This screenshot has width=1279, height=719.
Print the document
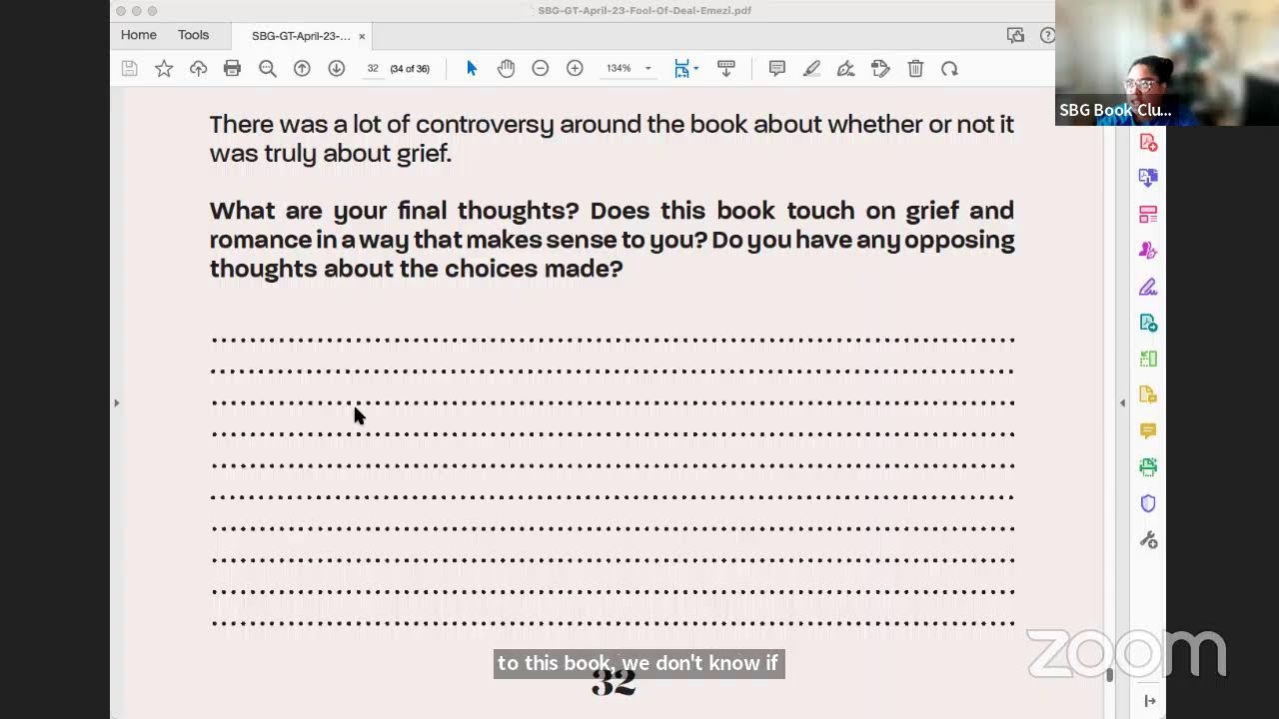pos(232,68)
